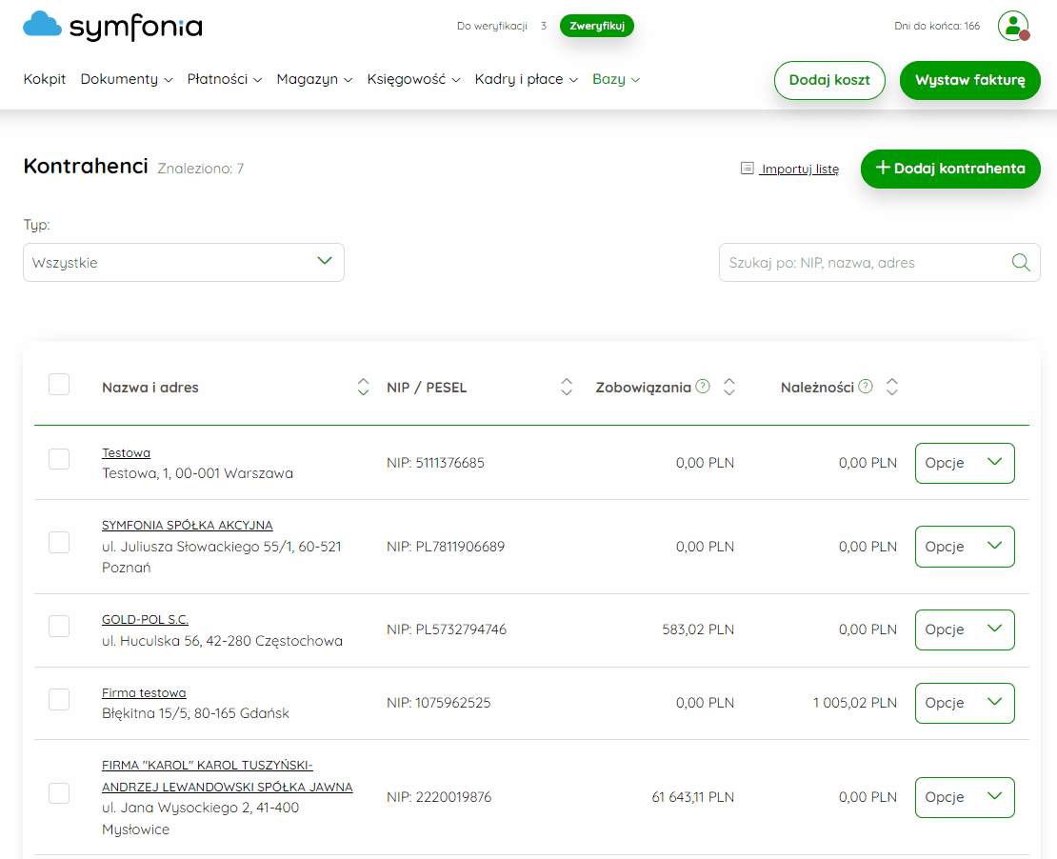The height and width of the screenshot is (859, 1057).
Task: Click the NIP: PL5732794746 cell
Action: tap(447, 629)
